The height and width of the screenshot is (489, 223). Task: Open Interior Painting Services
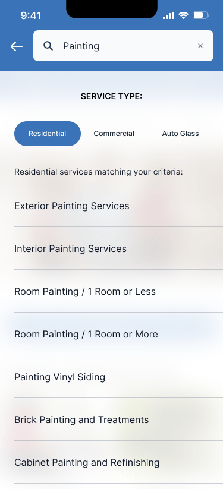pyautogui.click(x=119, y=248)
